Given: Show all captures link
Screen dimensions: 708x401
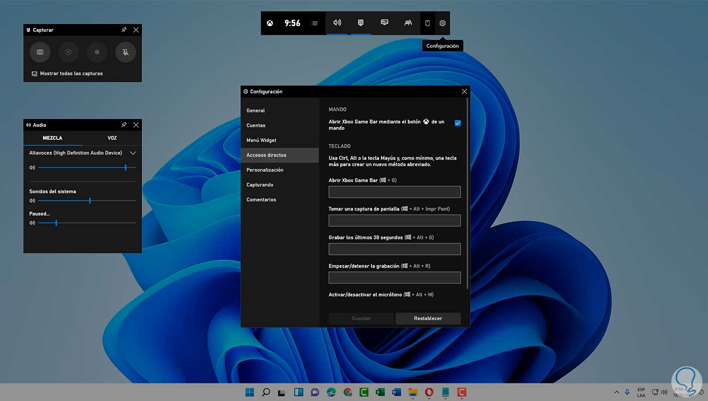Looking at the screenshot, I should (67, 74).
